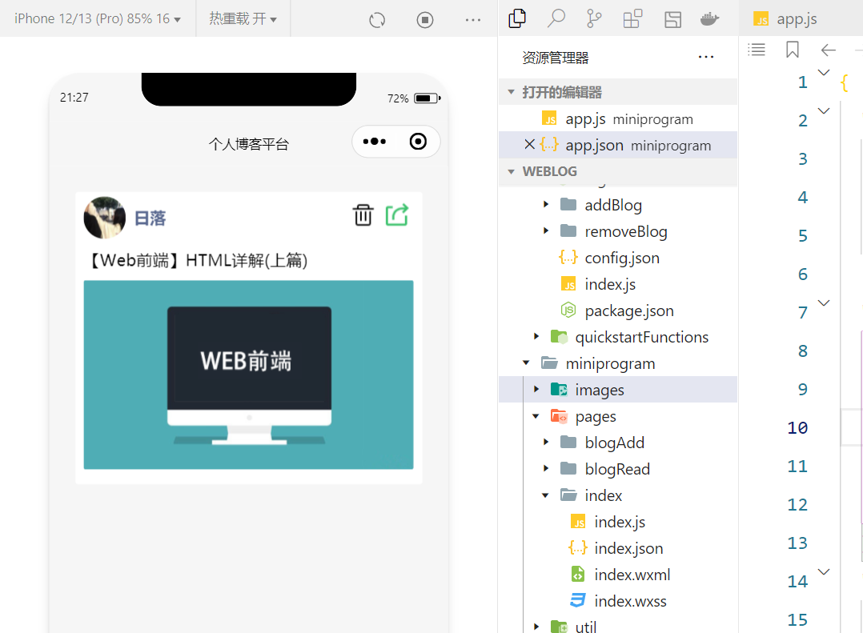The width and height of the screenshot is (863, 633).
Task: Delete the blog post with trash icon
Action: [363, 215]
